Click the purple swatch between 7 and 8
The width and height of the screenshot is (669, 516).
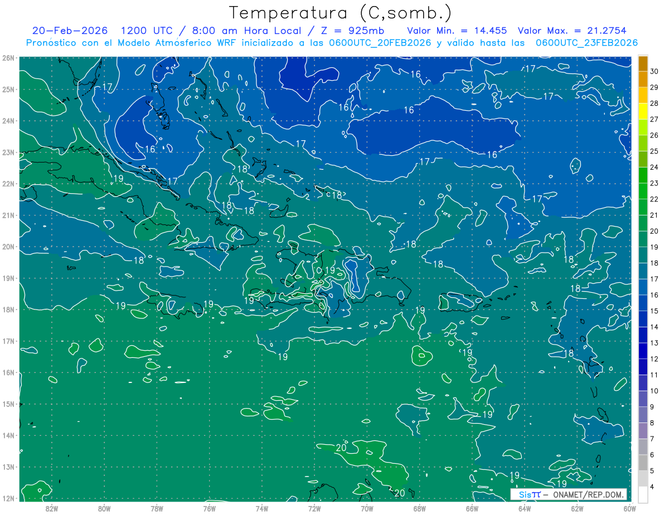click(x=643, y=430)
